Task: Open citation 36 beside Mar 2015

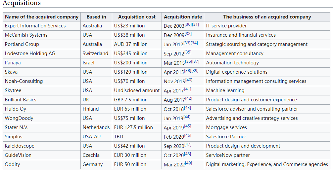Action: tap(188, 61)
